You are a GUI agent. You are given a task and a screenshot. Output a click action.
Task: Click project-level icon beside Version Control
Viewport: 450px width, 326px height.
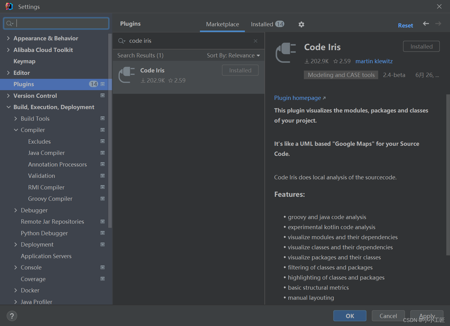103,96
